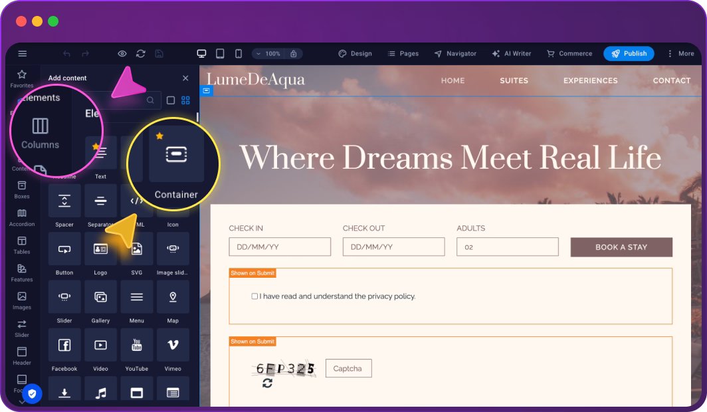Open the Design tab

[355, 54]
